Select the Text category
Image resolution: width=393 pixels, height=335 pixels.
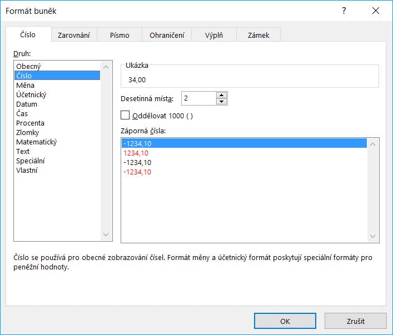pyautogui.click(x=57, y=151)
